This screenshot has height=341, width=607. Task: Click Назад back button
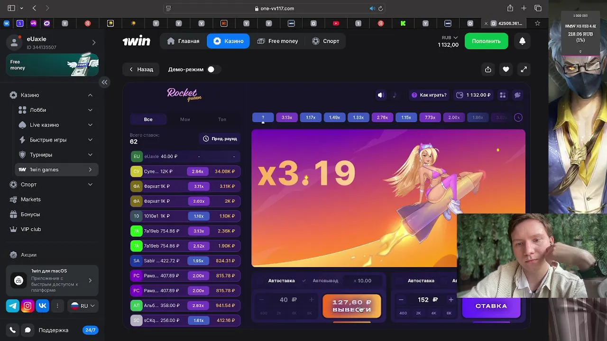click(x=141, y=69)
